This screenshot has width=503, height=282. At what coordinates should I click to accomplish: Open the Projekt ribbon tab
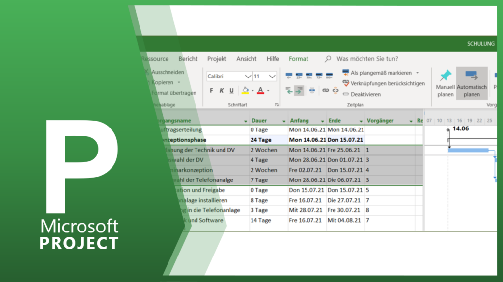click(x=217, y=59)
